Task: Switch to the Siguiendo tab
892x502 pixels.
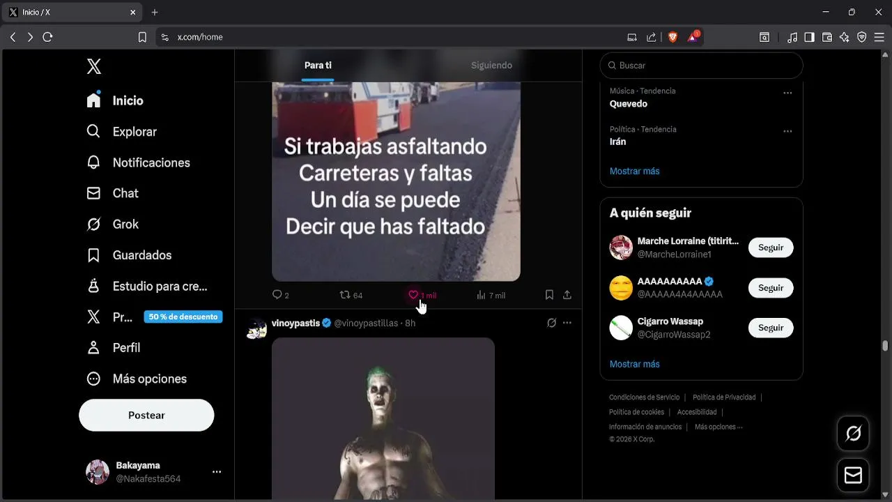Action: [x=491, y=66]
